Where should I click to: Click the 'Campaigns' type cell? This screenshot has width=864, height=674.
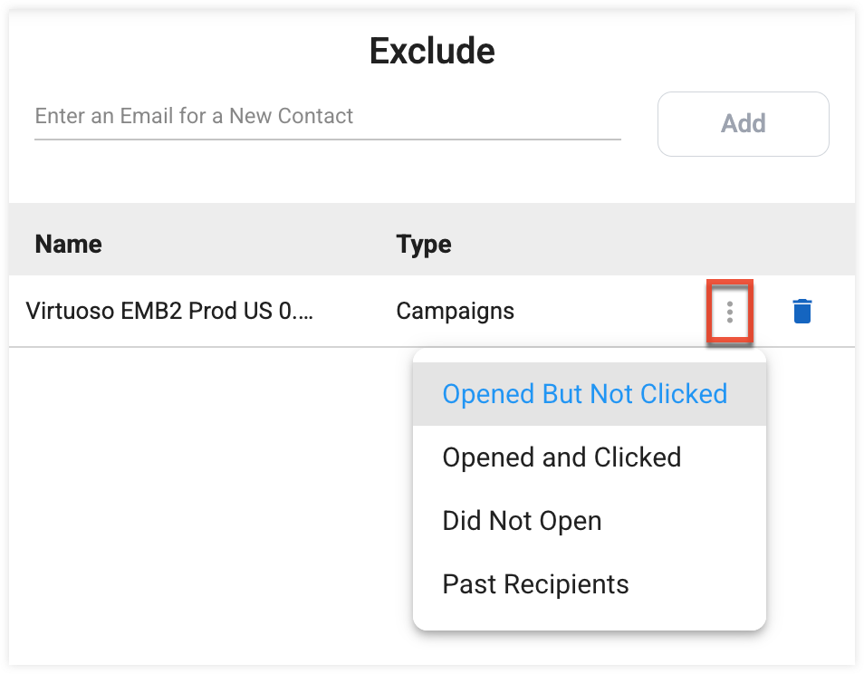456,312
